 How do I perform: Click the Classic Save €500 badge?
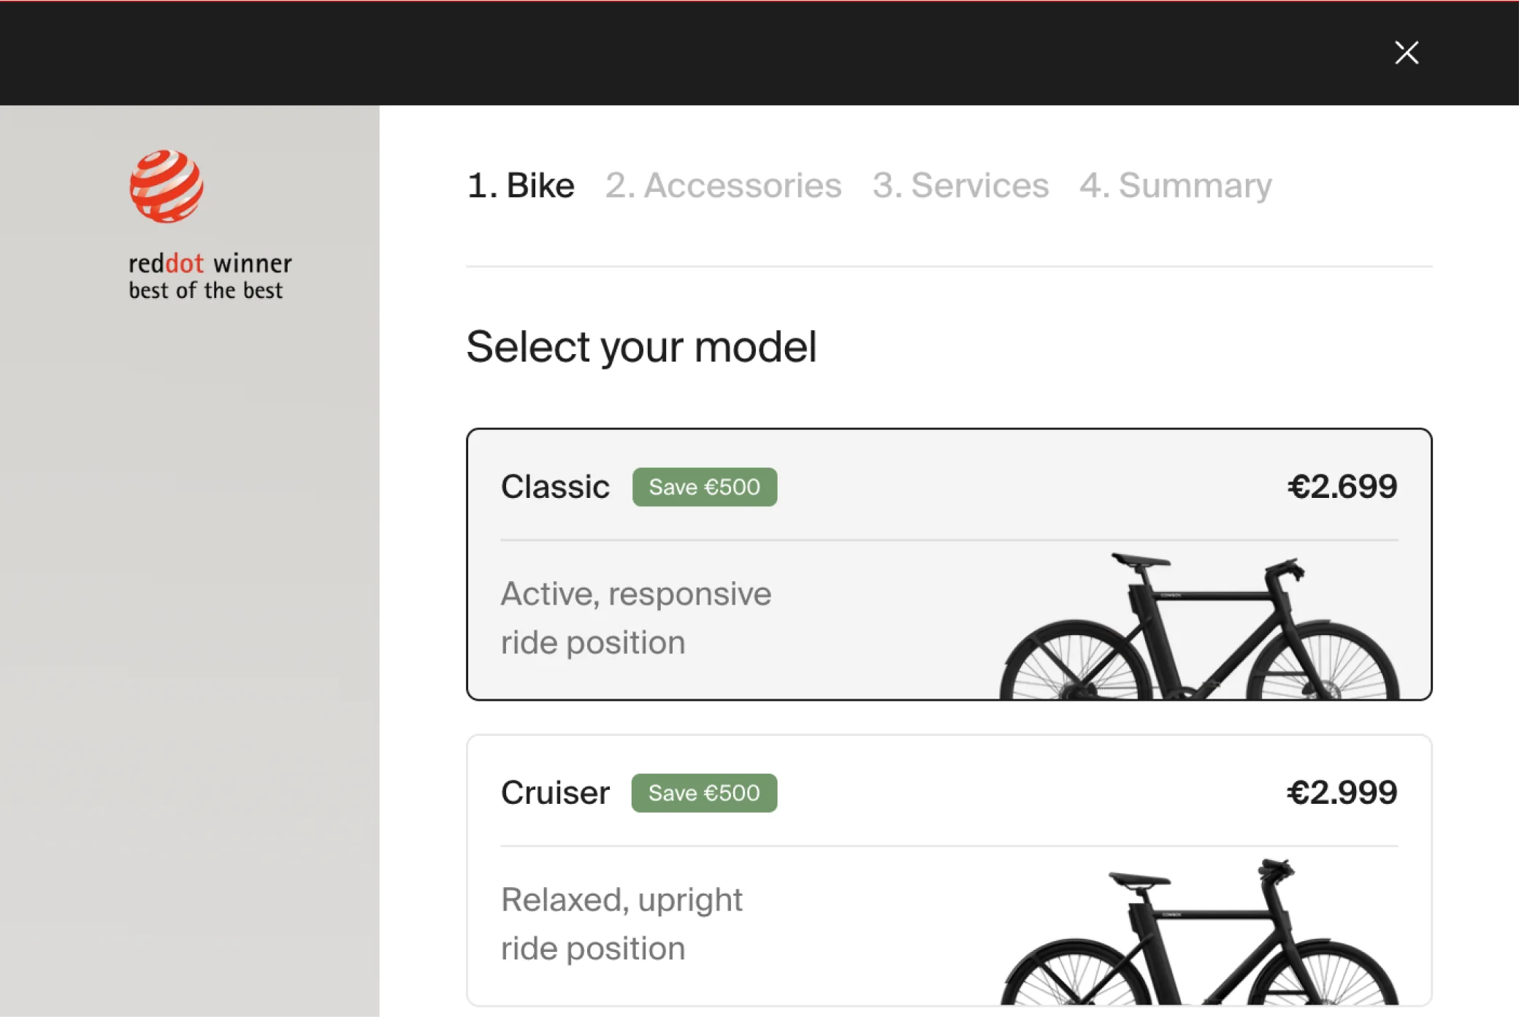tap(705, 487)
